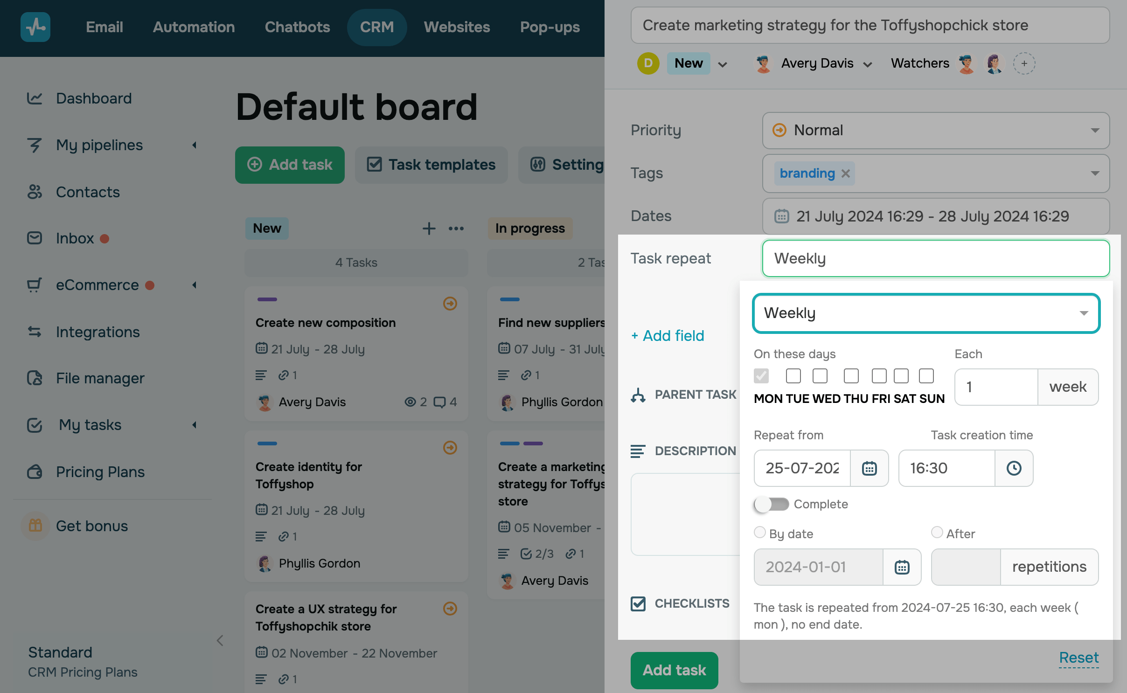Click the By date calendar icon
Image resolution: width=1127 pixels, height=693 pixels.
point(902,567)
